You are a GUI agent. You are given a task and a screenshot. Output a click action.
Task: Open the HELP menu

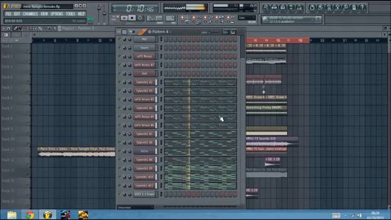pyautogui.click(x=81, y=13)
